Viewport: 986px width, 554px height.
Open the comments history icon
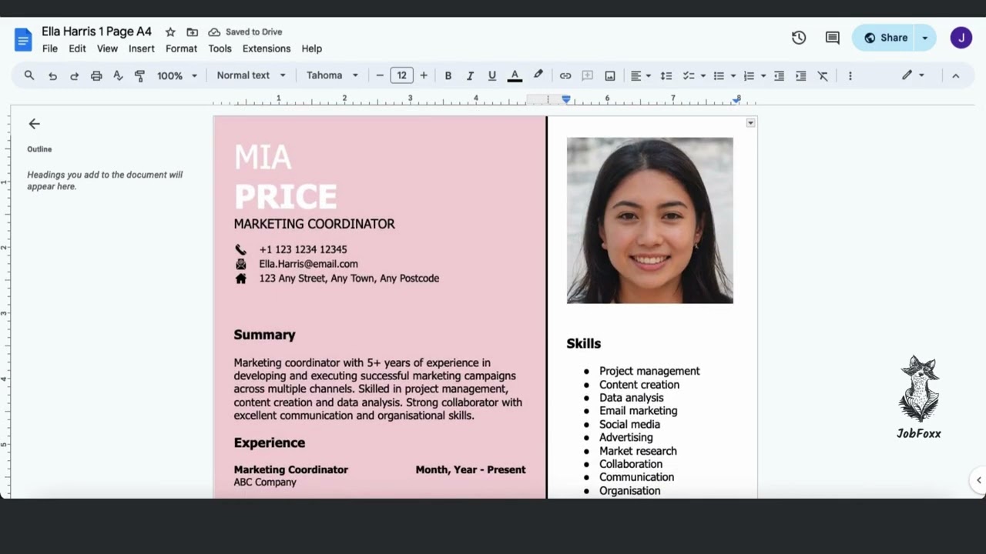[833, 38]
